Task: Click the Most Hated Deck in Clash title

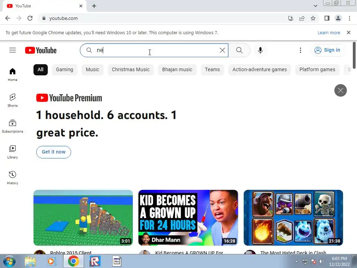Action: [x=293, y=253]
